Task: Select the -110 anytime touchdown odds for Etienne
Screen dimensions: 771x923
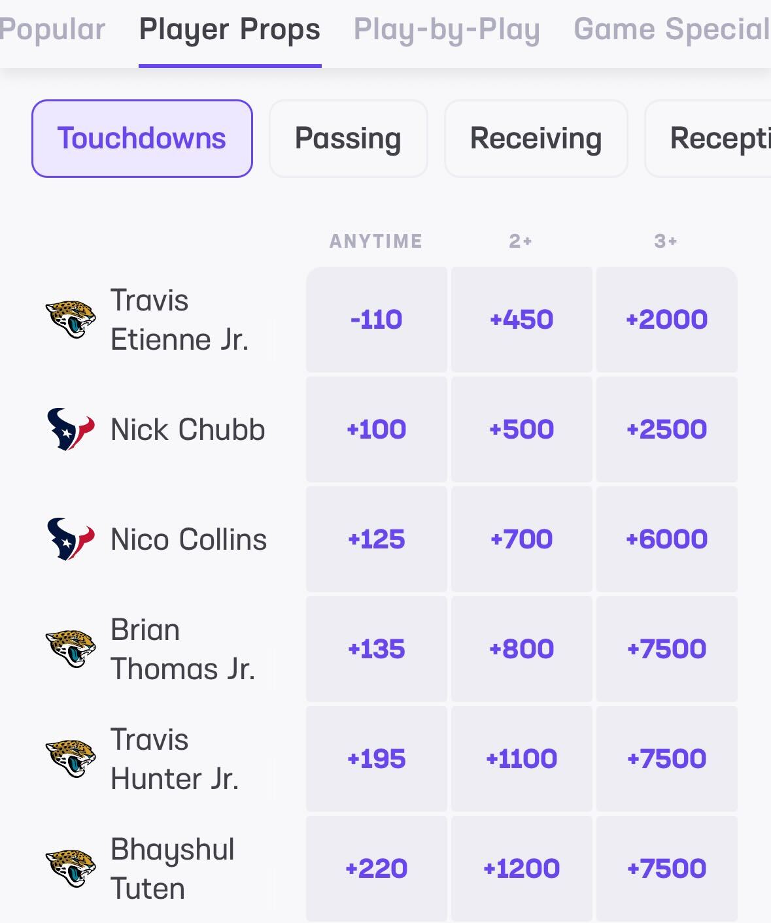Action: click(x=376, y=319)
